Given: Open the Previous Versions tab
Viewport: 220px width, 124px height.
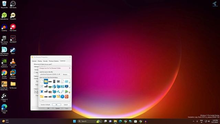Looking at the screenshot, I should pos(54,61).
